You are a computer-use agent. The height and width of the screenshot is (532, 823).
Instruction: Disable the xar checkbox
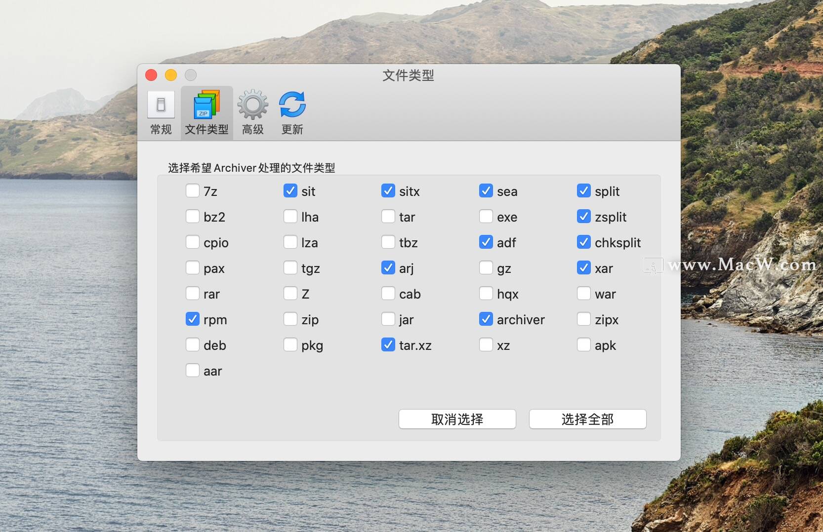point(584,267)
